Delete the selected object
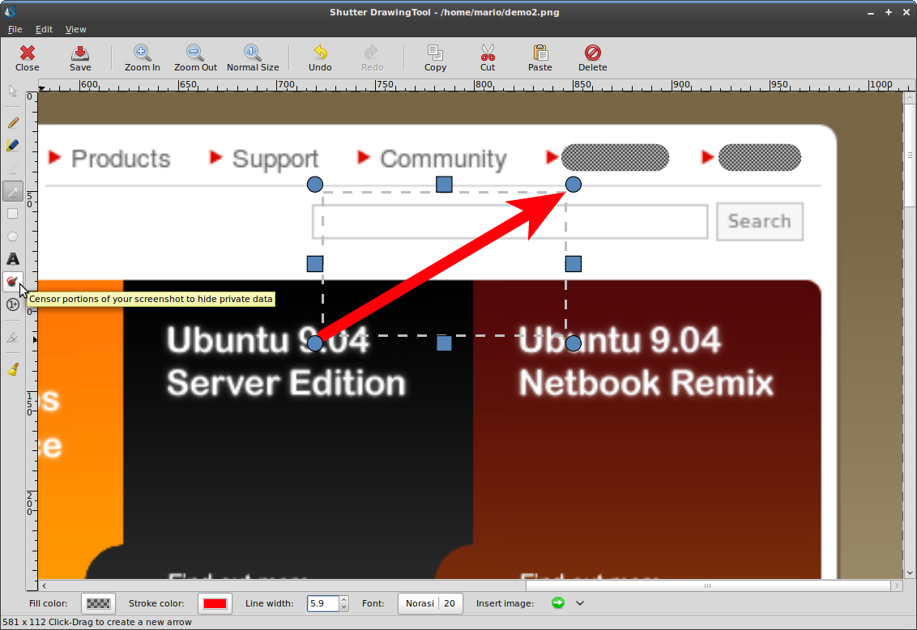Screen dimensions: 917x630 592,58
